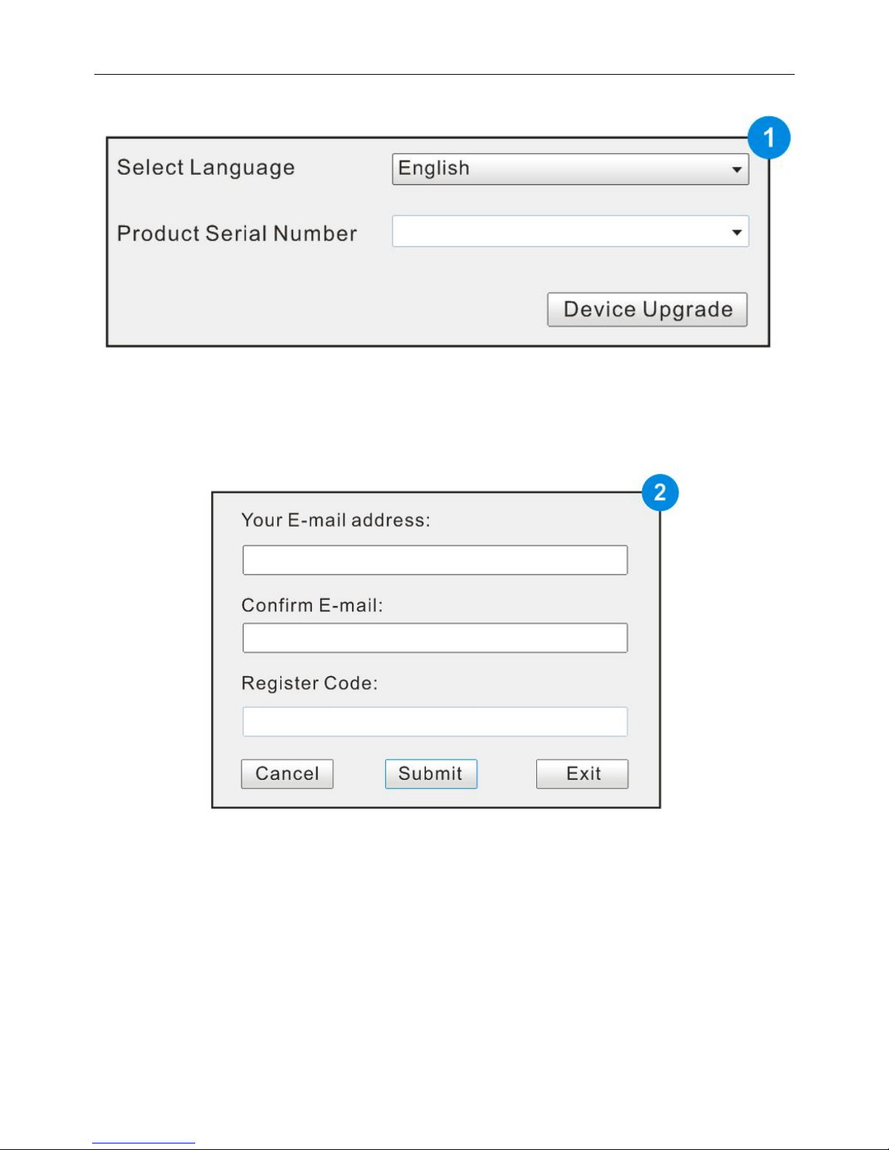Click the Select Language label
This screenshot has height=1150, width=889.
pyautogui.click(x=206, y=168)
